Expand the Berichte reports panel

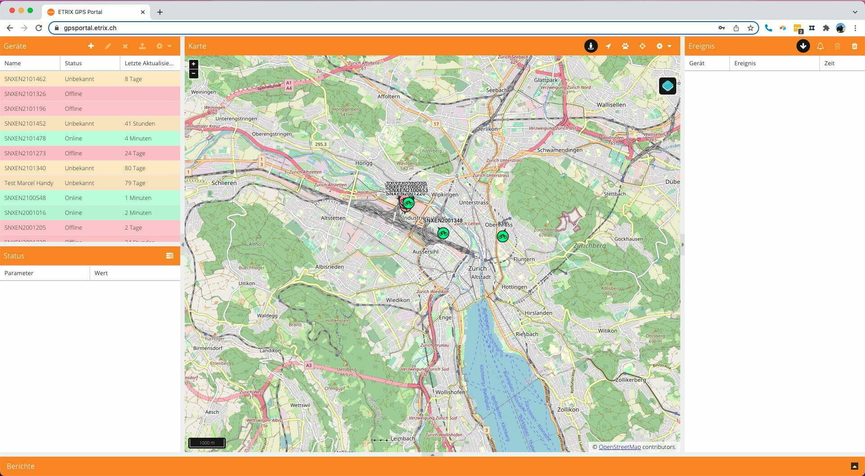[854, 466]
